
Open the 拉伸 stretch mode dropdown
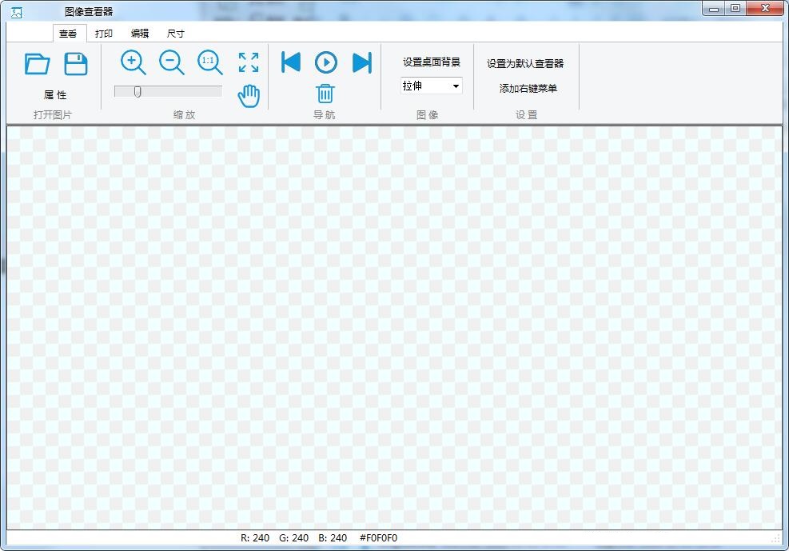click(x=455, y=86)
